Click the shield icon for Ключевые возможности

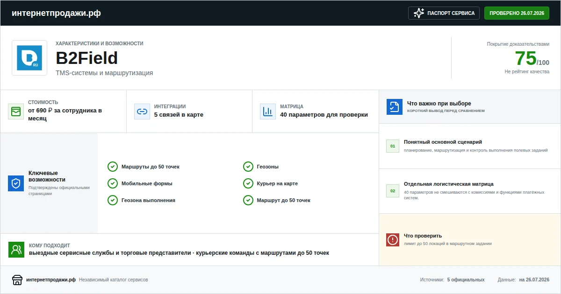coord(16,183)
